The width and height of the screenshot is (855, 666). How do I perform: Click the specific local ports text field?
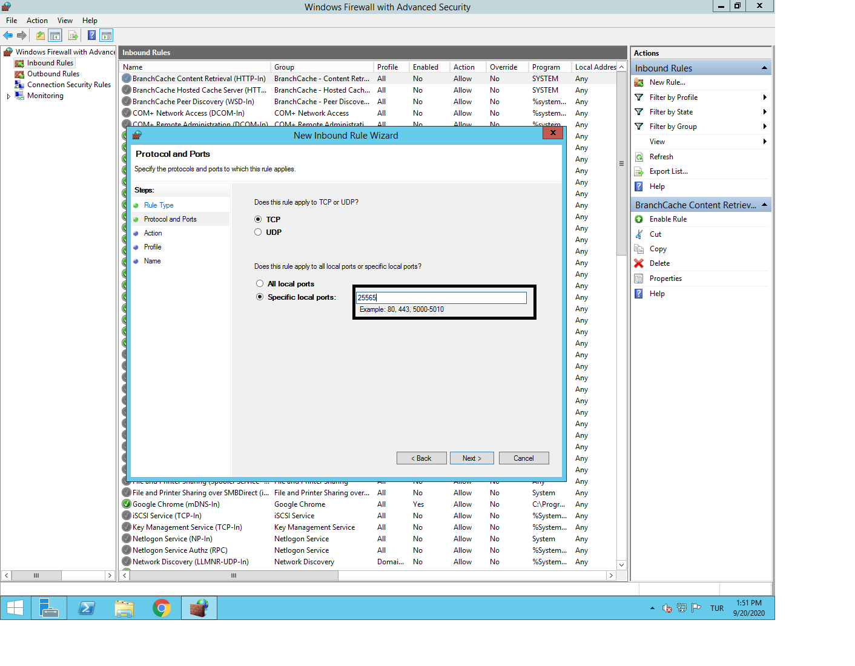click(441, 298)
